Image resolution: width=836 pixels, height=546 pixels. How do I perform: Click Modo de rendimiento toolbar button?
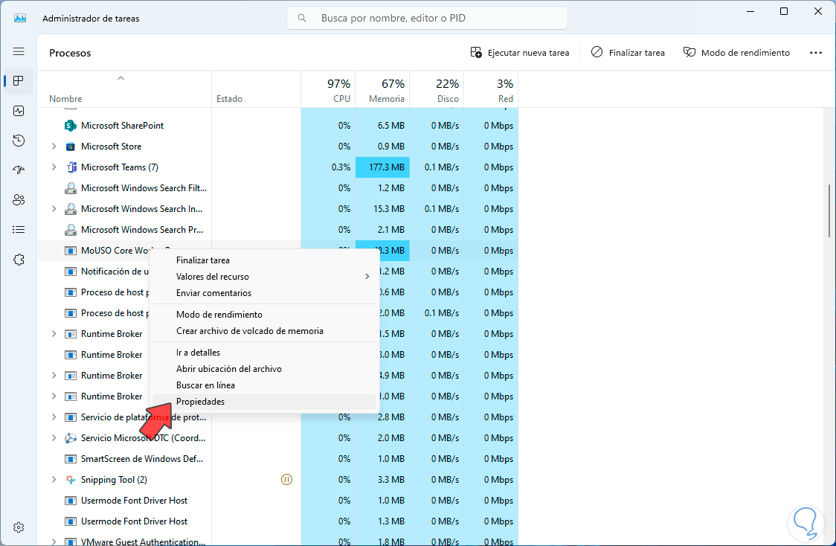coord(736,53)
